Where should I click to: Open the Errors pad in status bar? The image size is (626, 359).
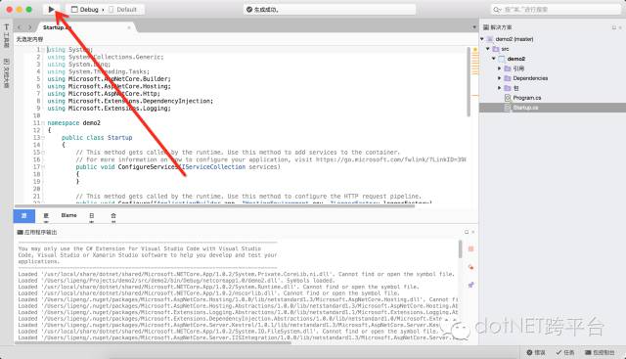[536, 352]
